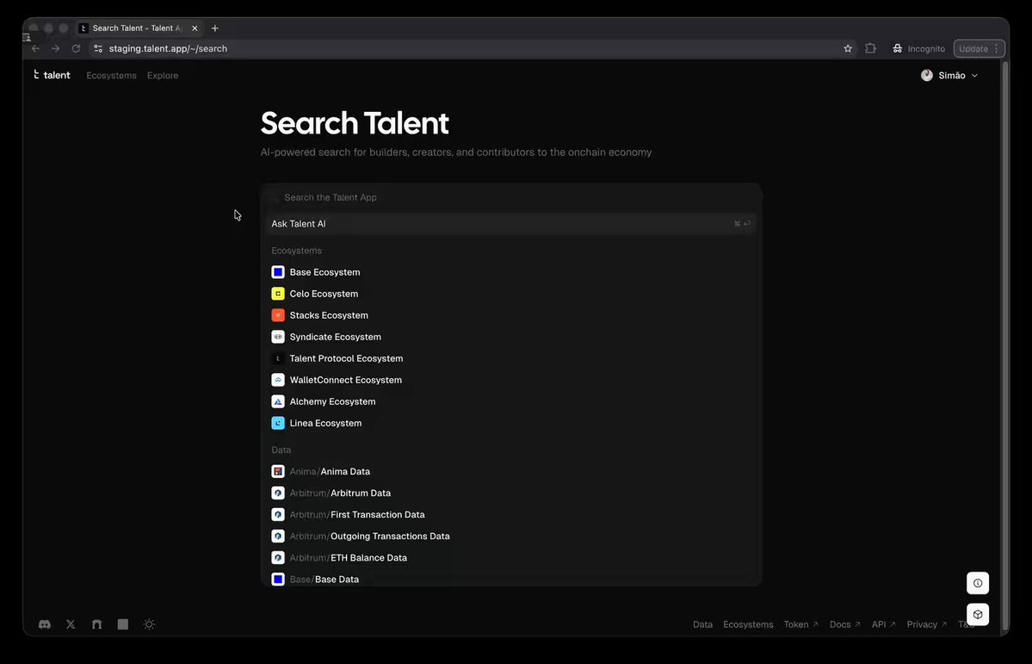Select Syndicate Ecosystem result
Viewport: 1032px width, 664px height.
click(x=511, y=337)
